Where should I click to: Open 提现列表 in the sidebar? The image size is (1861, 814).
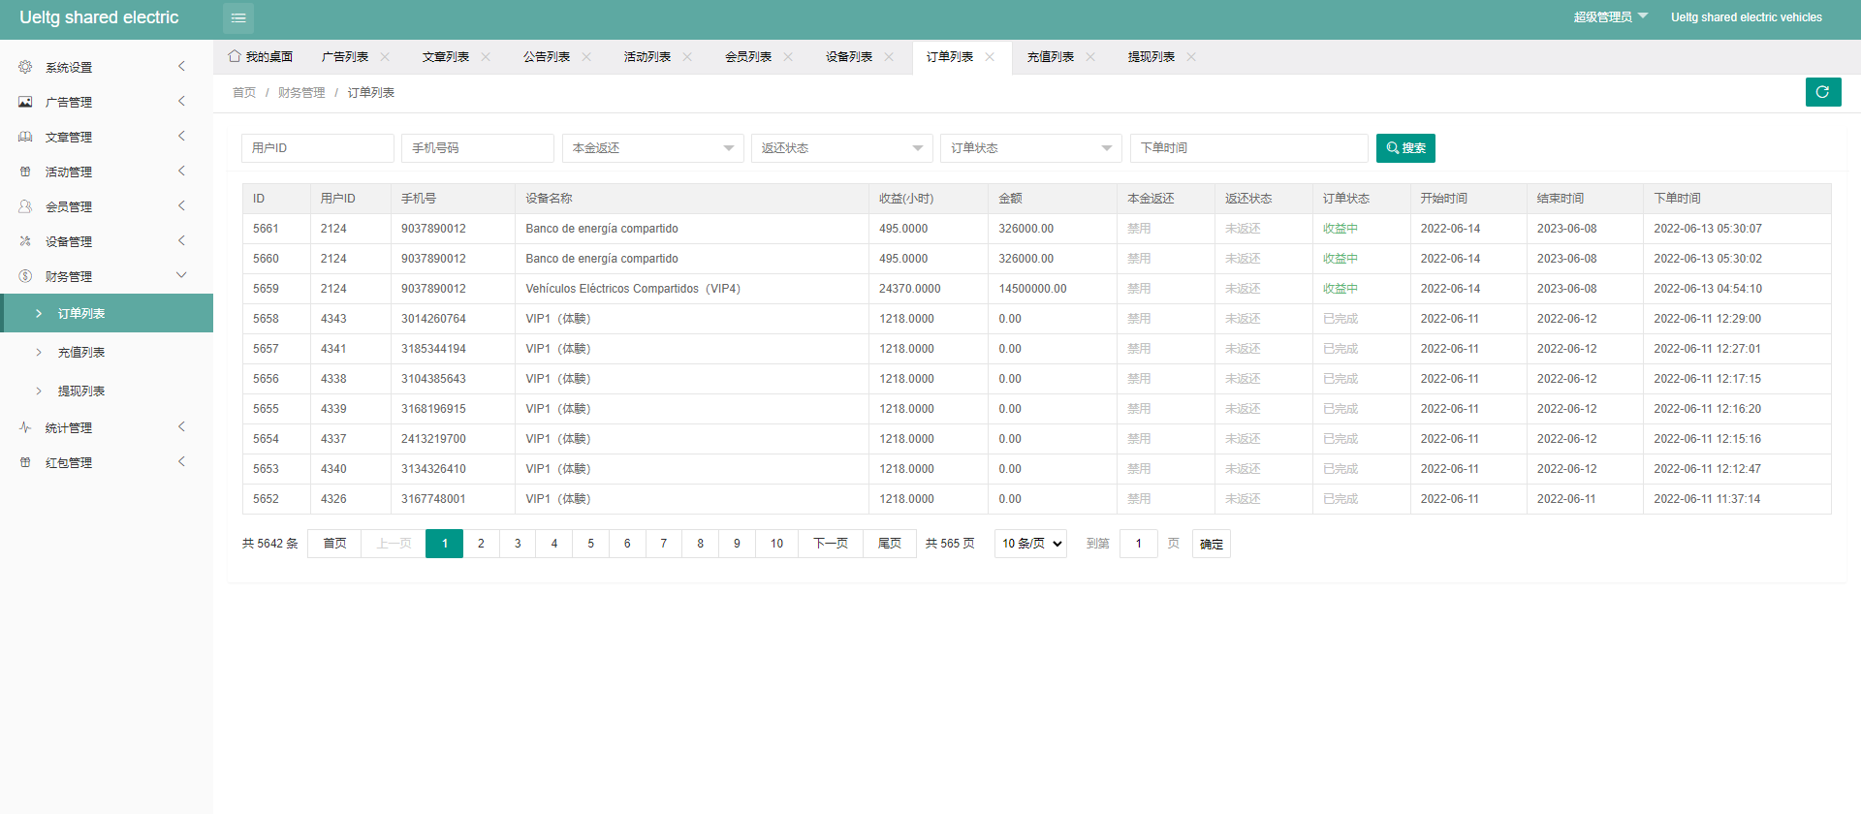click(81, 391)
